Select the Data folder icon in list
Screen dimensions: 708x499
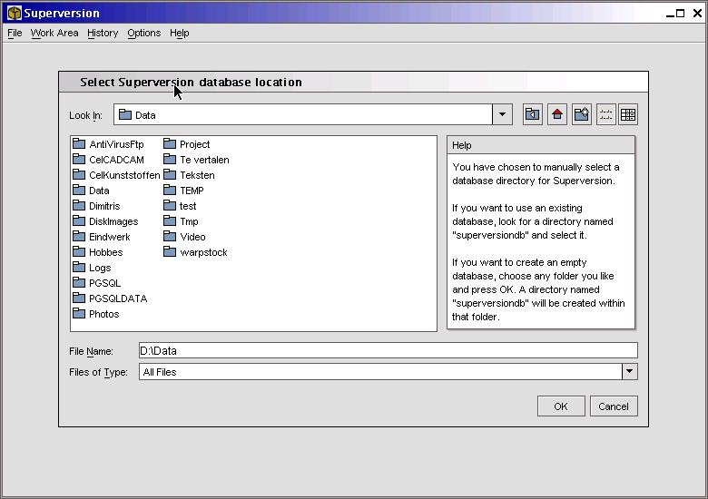click(x=79, y=190)
